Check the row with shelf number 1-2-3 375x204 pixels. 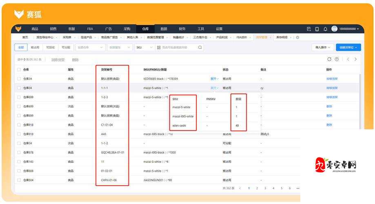point(19,97)
